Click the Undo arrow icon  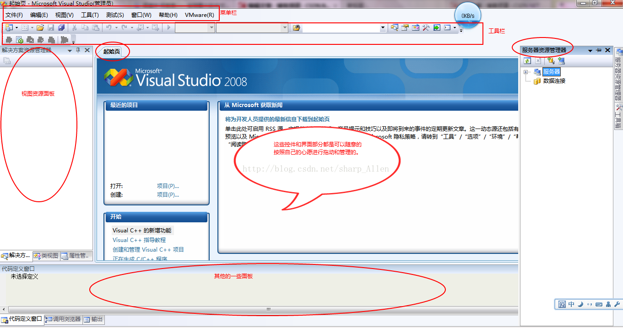coord(109,27)
